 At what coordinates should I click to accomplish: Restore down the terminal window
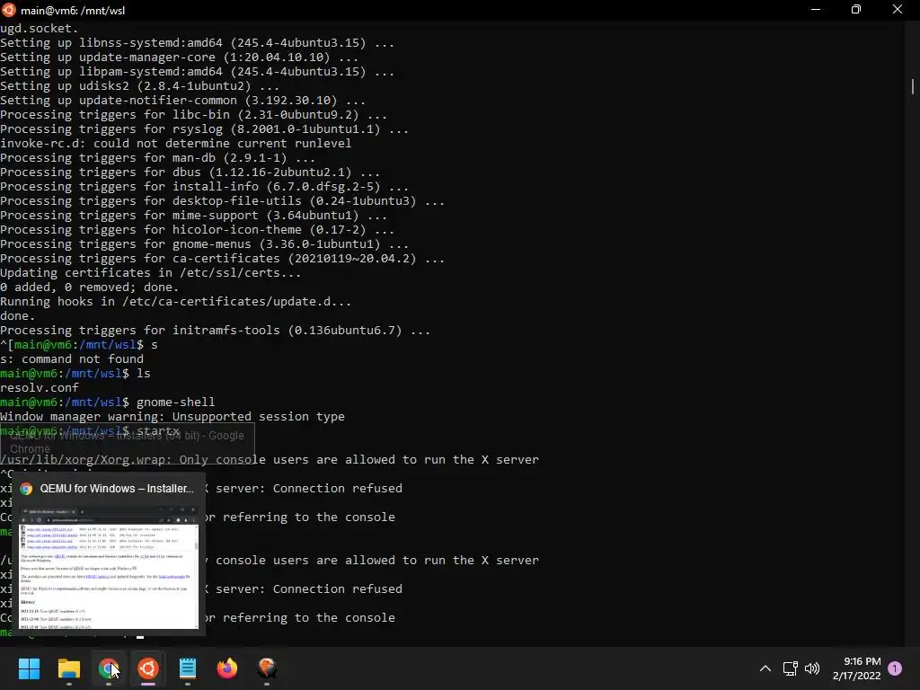pyautogui.click(x=856, y=10)
